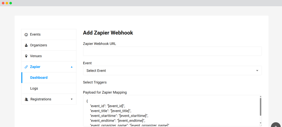
Task: Click the Zapier link icon
Action: click(x=26, y=67)
